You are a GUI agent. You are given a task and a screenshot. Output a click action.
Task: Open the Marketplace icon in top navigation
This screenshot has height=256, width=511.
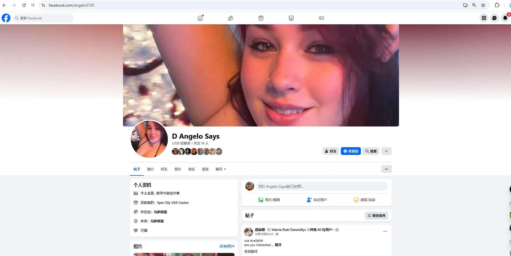coord(291,18)
